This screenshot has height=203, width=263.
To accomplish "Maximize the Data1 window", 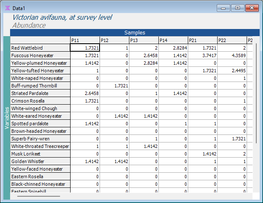I will tap(237, 8).
